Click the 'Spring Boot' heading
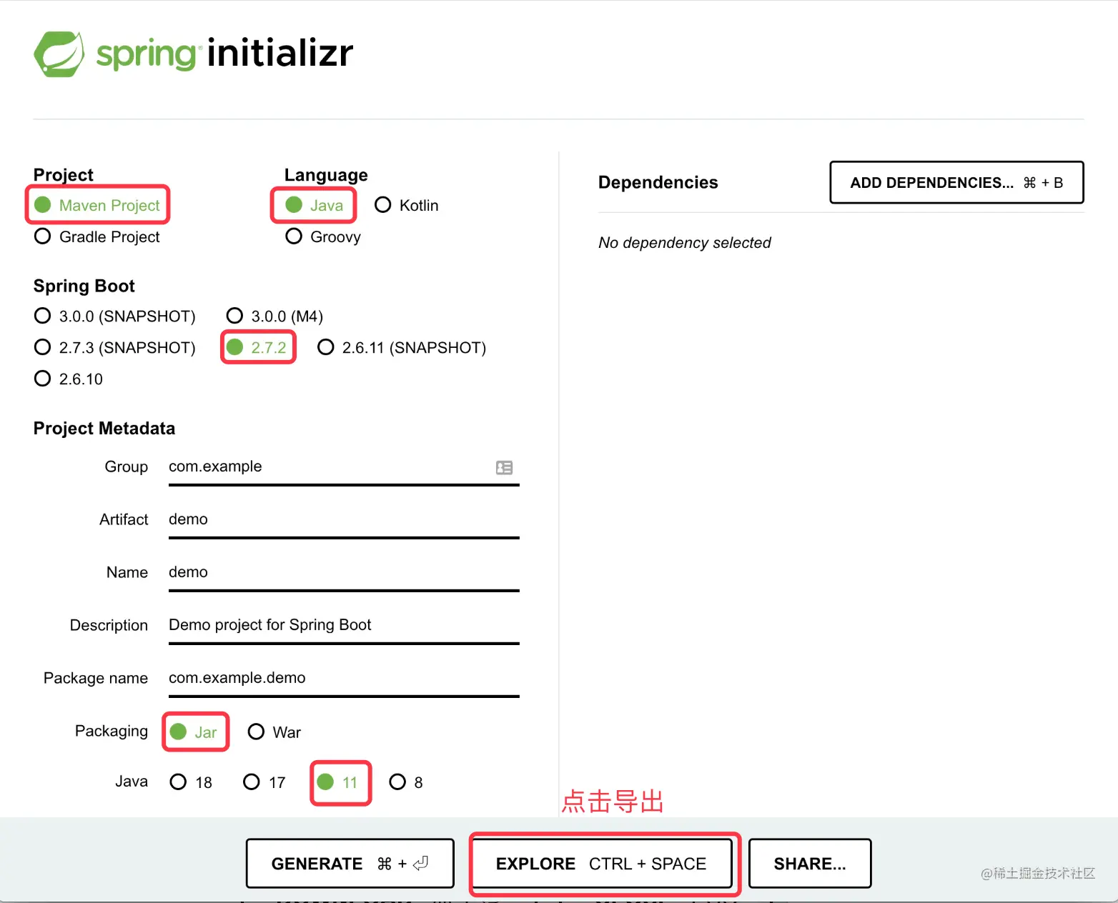This screenshot has width=1118, height=903. pyautogui.click(x=84, y=286)
